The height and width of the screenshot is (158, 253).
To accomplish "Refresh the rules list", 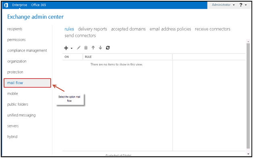I will pos(108,48).
